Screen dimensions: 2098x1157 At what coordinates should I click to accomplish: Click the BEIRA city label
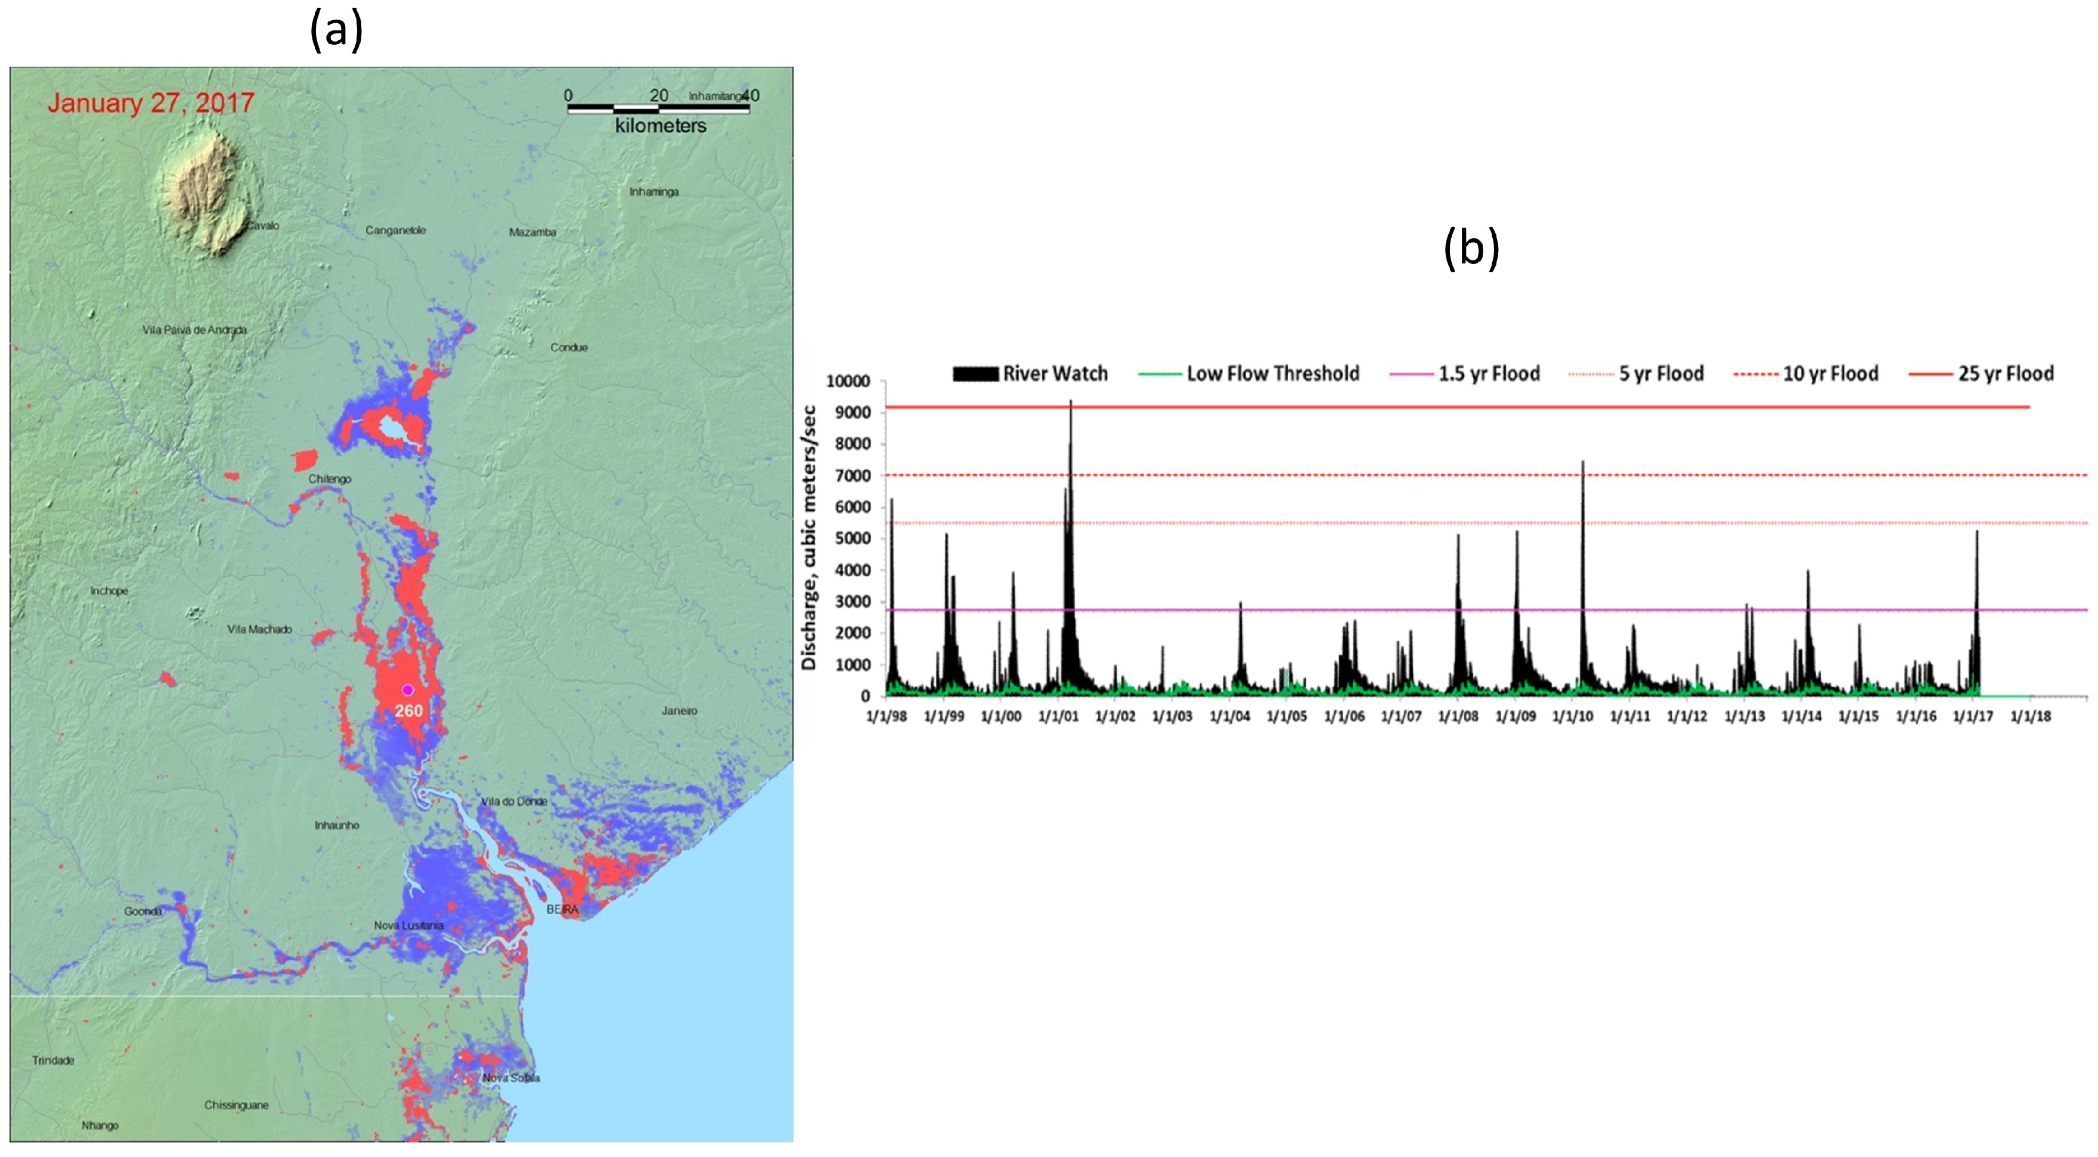(x=562, y=909)
